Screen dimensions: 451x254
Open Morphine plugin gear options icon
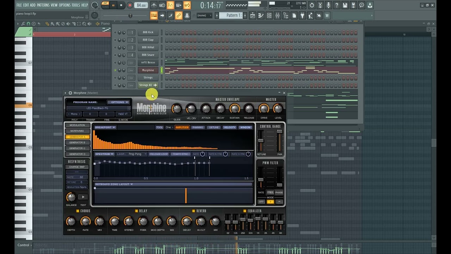click(x=70, y=93)
